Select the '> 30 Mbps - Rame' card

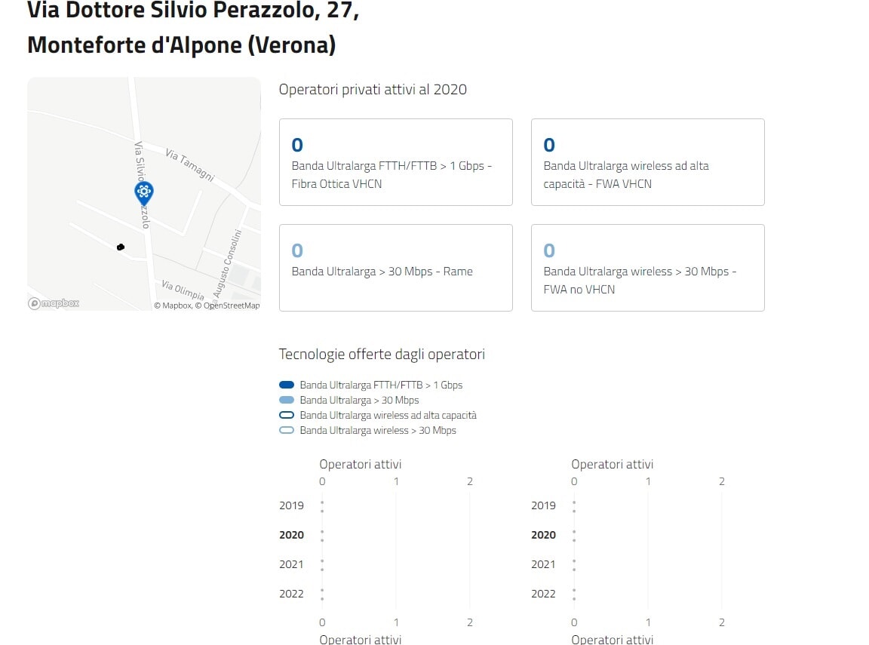pos(395,268)
